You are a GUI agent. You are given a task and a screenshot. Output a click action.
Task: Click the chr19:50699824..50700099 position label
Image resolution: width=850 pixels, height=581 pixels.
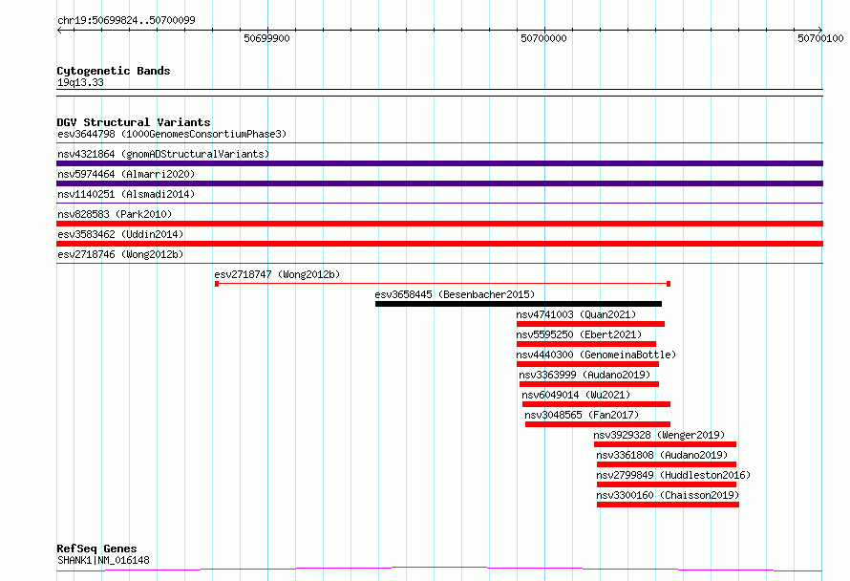[126, 20]
